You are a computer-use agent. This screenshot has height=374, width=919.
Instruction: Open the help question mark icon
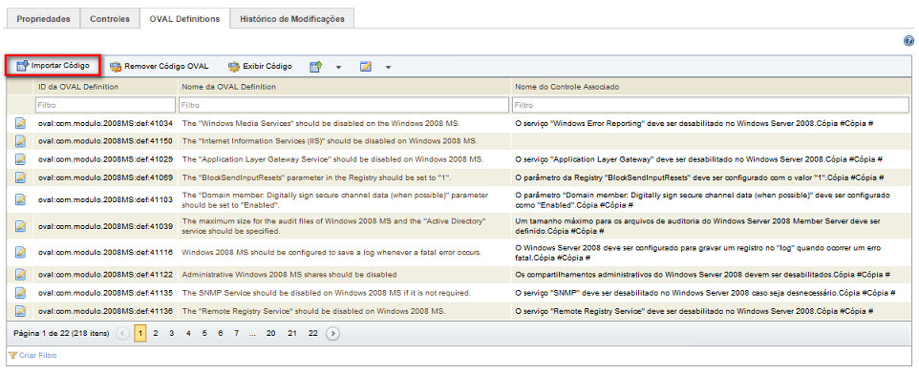click(x=909, y=41)
